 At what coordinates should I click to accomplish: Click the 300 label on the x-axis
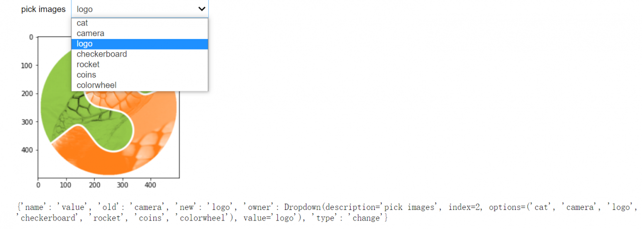[x=122, y=185]
